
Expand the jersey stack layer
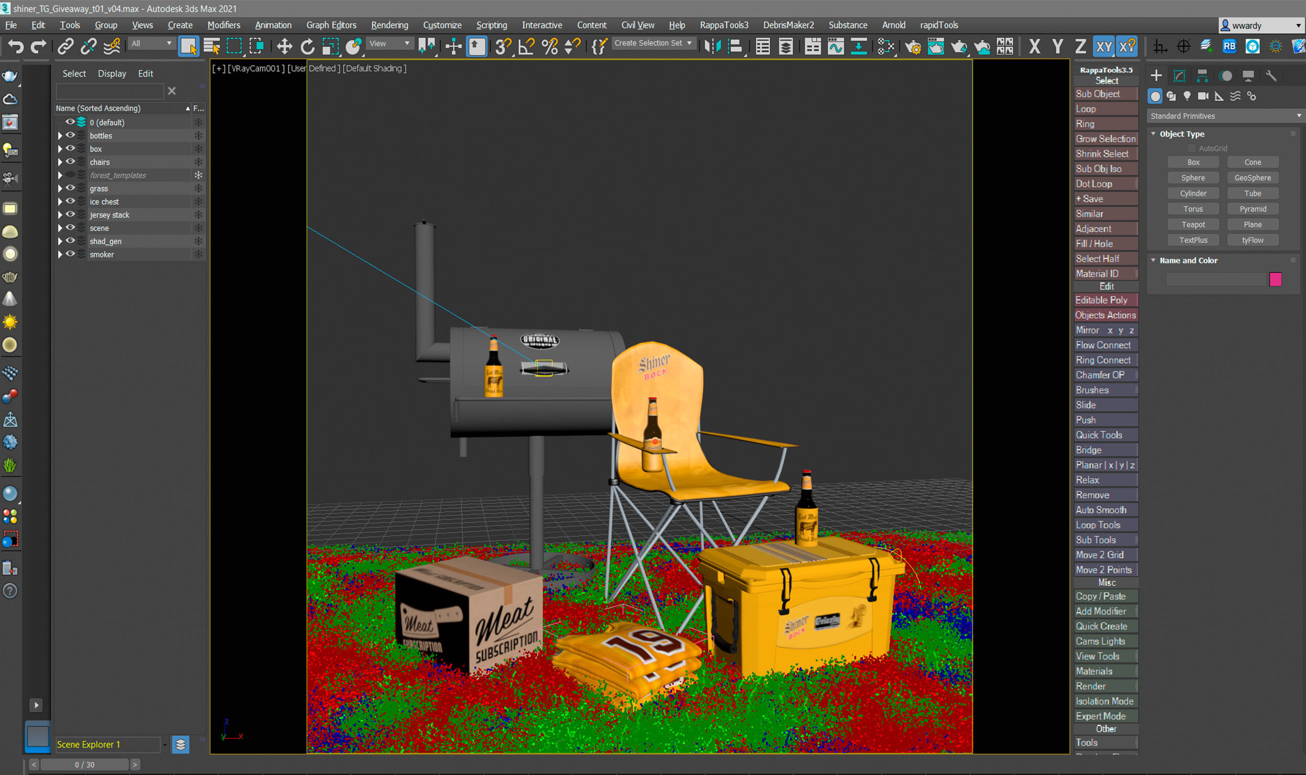pyautogui.click(x=59, y=214)
